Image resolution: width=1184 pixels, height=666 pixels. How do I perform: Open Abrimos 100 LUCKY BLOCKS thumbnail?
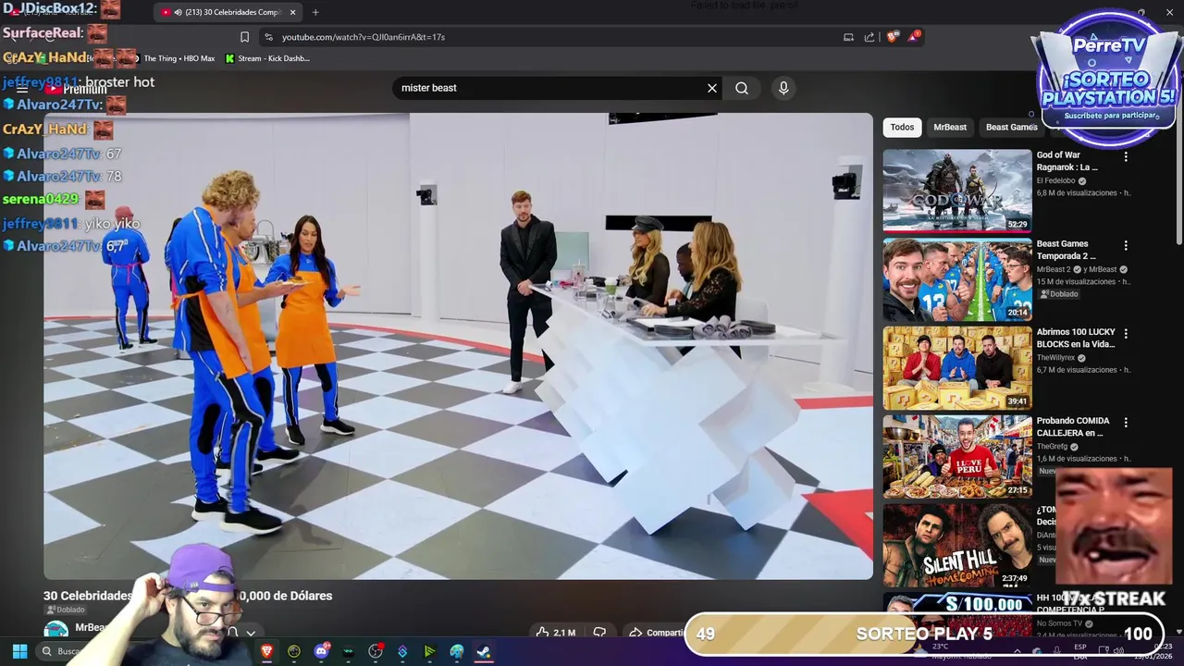[956, 367]
